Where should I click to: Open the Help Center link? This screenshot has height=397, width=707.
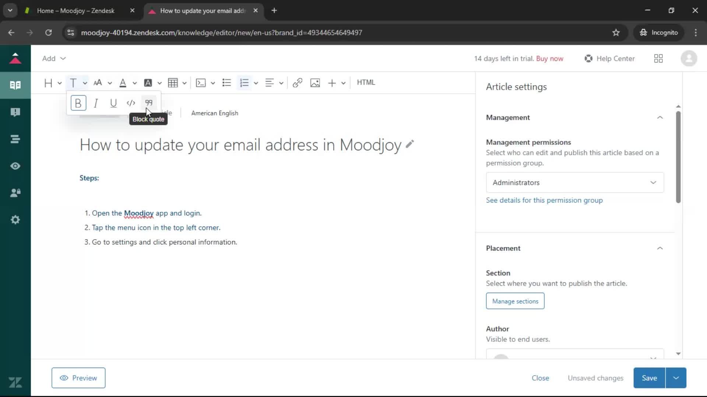610,58
